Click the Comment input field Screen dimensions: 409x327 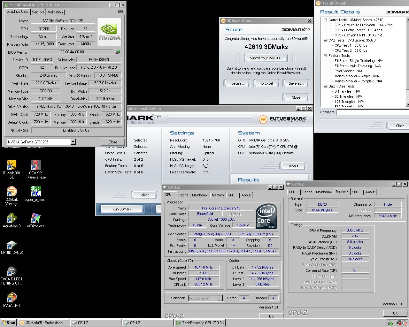pyautogui.click(x=373, y=112)
